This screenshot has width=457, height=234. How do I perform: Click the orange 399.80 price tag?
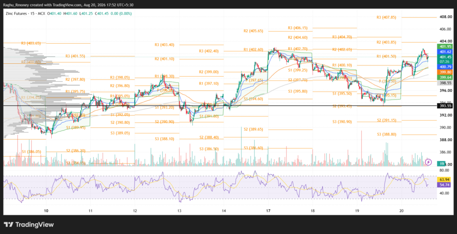coord(445,72)
